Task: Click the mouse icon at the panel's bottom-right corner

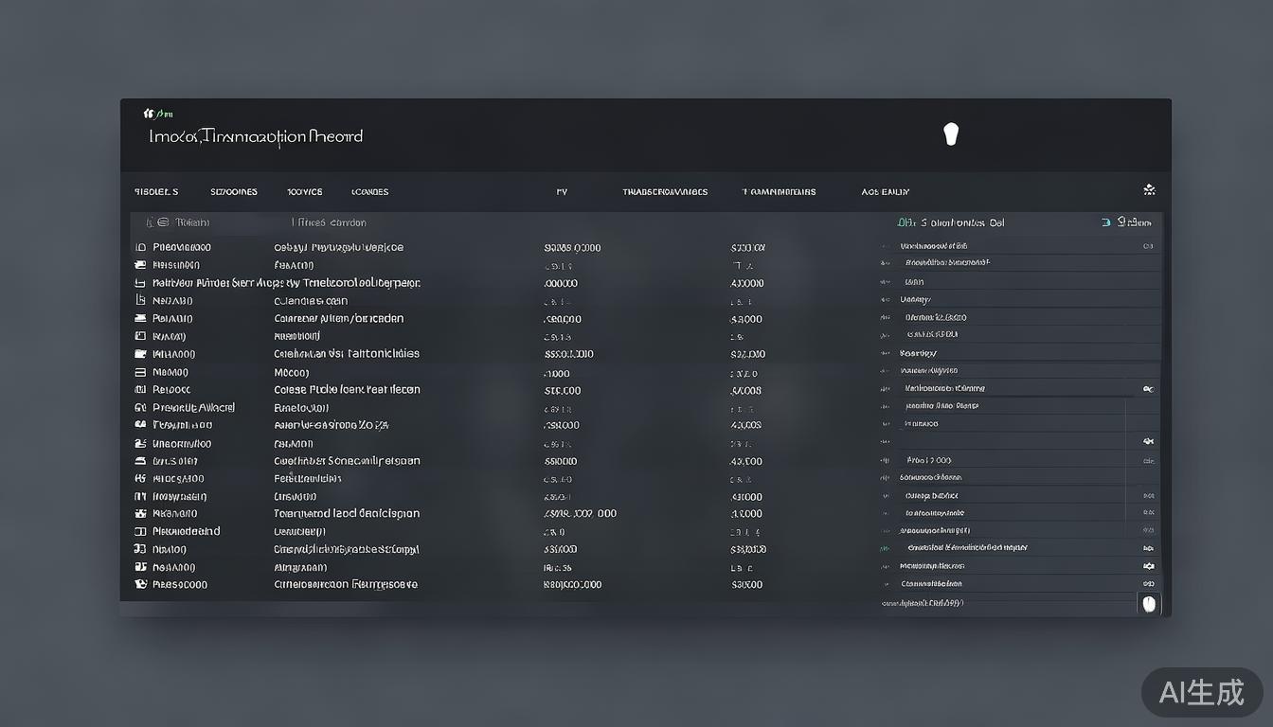Action: point(1149,604)
